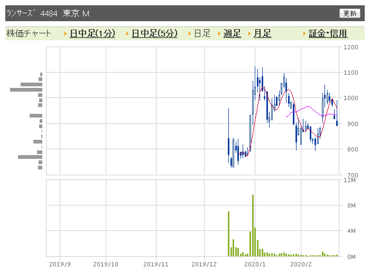The image size is (370, 278).
Task: Click the 2020/1 date axis label
Action: [255, 264]
